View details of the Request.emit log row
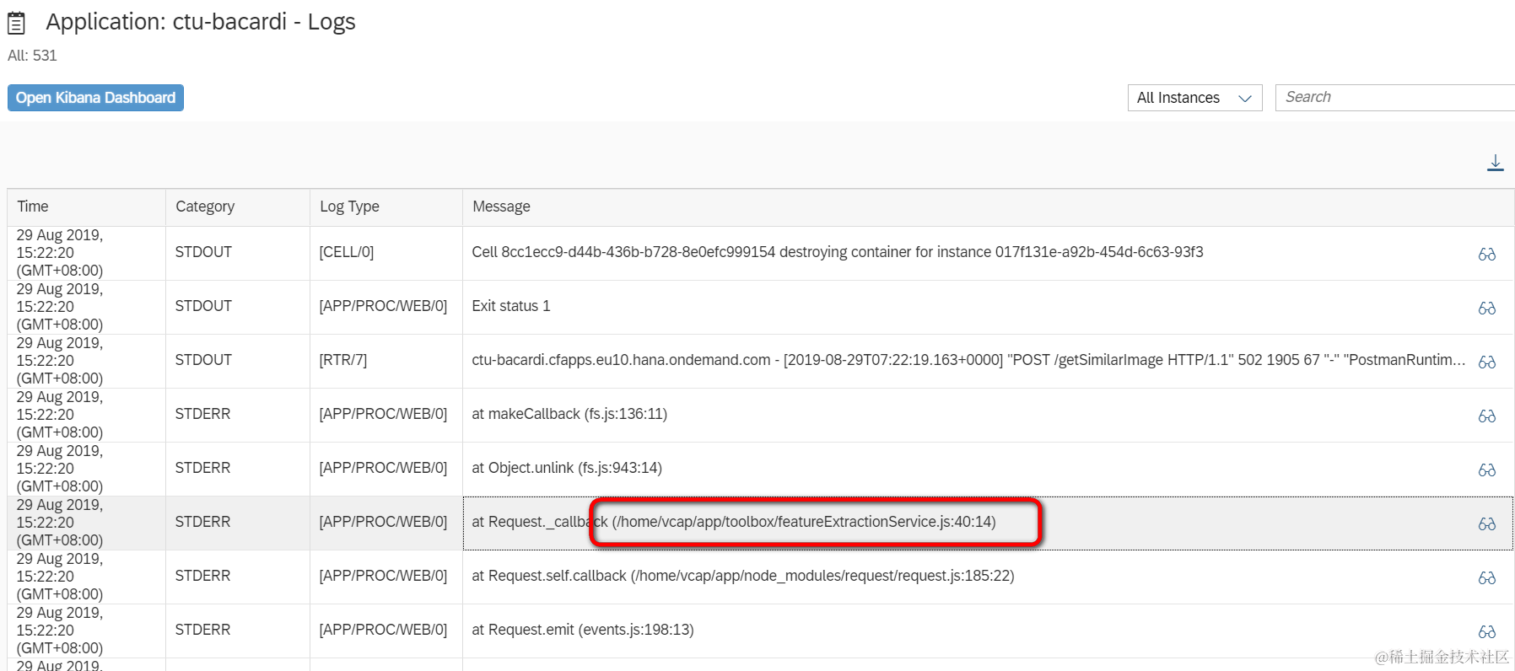Viewport: 1515px width, 671px height. tap(1486, 631)
